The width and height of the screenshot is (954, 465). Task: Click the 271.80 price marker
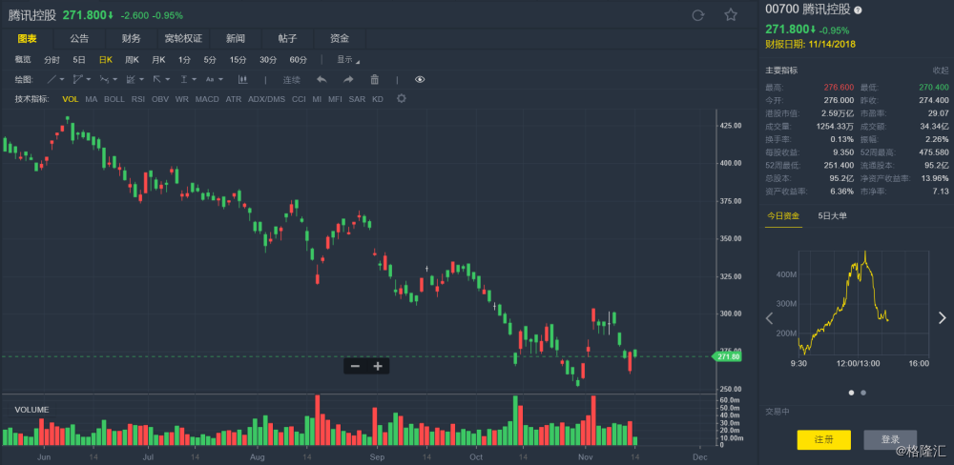click(727, 356)
